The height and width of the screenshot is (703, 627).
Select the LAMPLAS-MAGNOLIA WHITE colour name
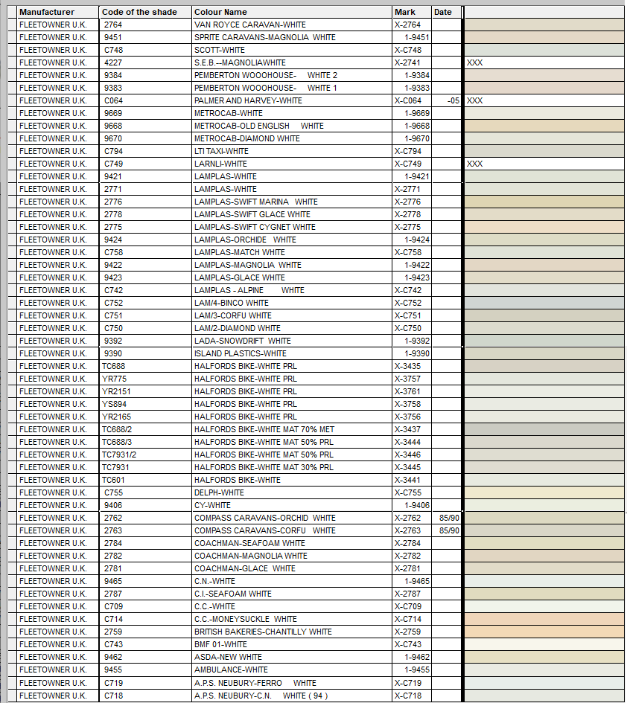(x=248, y=265)
